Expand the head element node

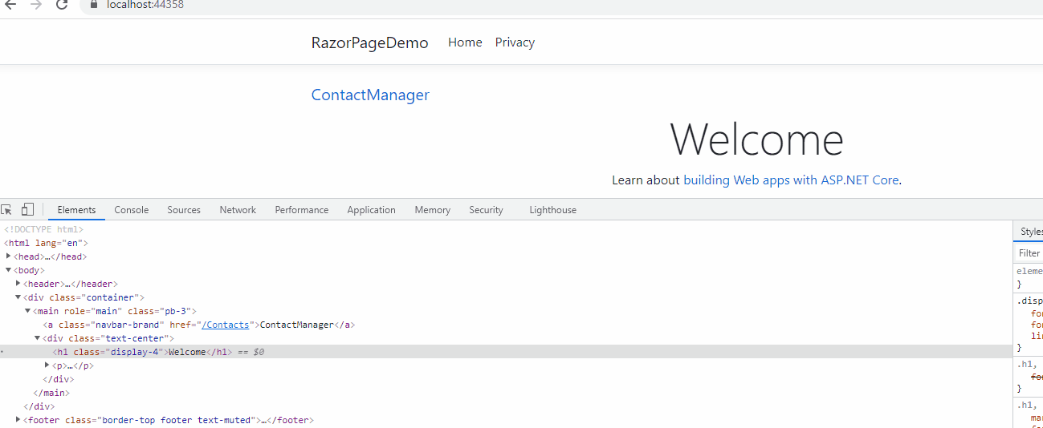coord(8,256)
